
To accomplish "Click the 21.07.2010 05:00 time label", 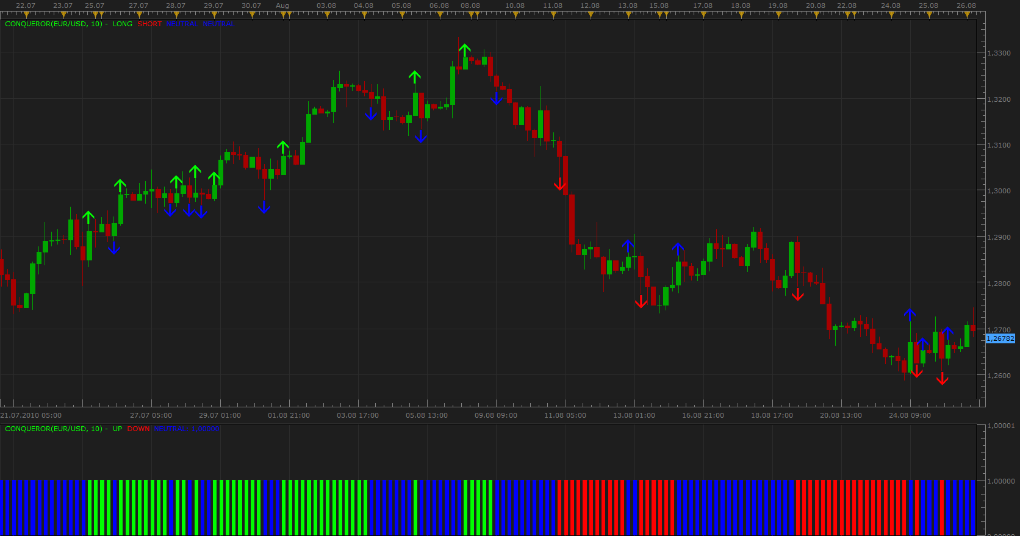I will pos(31,415).
